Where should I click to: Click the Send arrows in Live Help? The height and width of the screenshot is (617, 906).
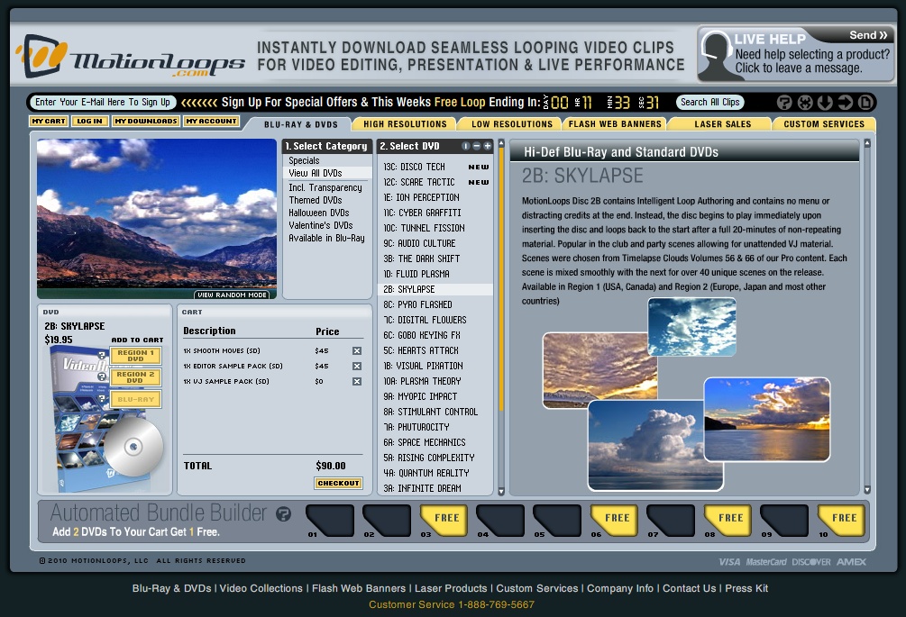point(868,35)
